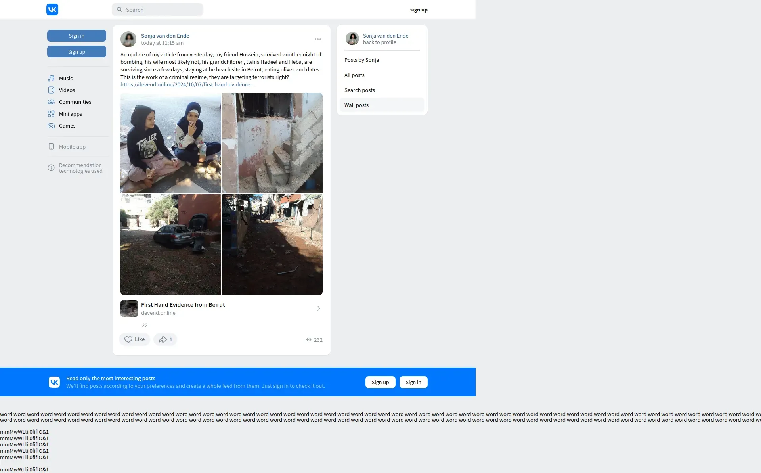Open the devend.online article hyperlink
This screenshot has width=761, height=473.
pos(187,84)
